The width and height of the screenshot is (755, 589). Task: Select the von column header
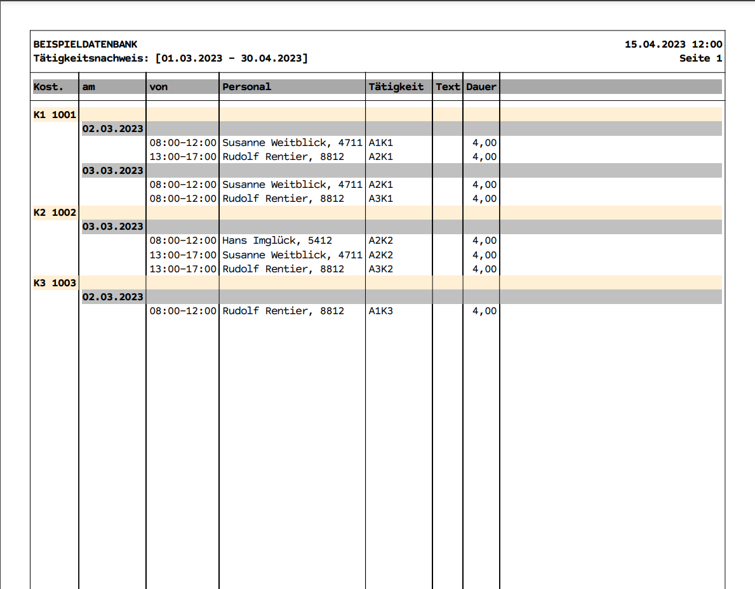pos(159,87)
